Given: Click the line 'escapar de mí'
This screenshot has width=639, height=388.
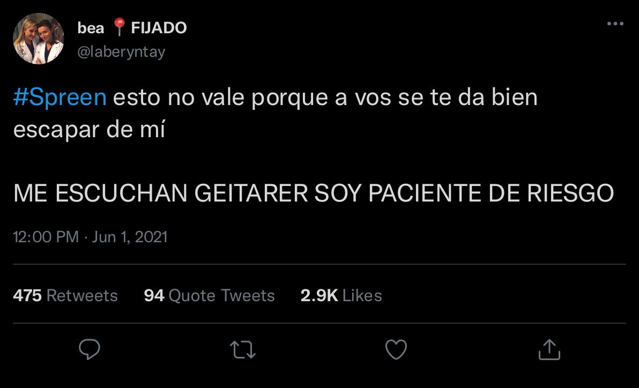Looking at the screenshot, I should tap(89, 130).
